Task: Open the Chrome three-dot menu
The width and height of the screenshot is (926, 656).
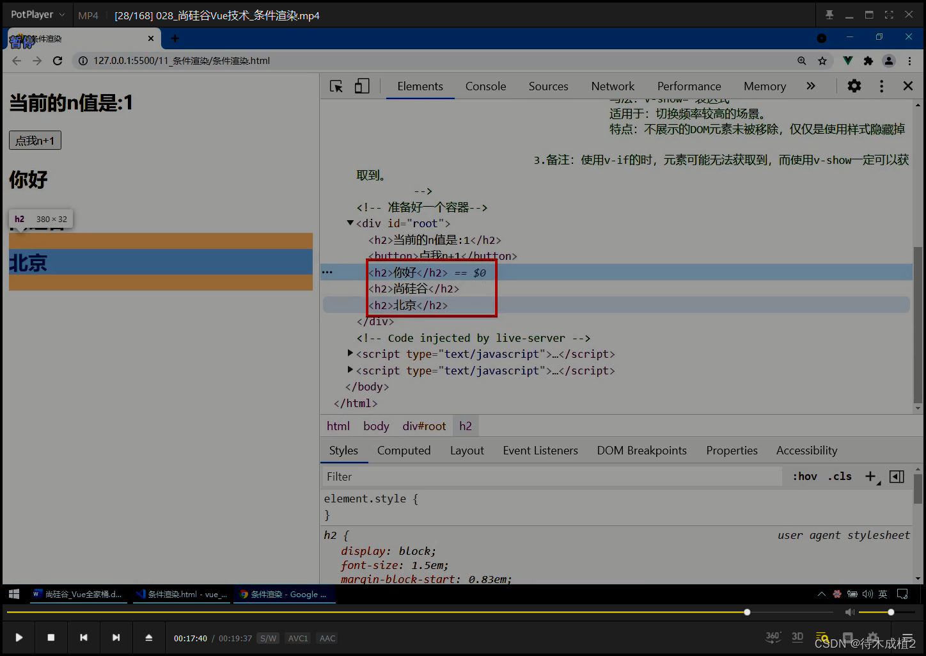Action: [x=909, y=61]
